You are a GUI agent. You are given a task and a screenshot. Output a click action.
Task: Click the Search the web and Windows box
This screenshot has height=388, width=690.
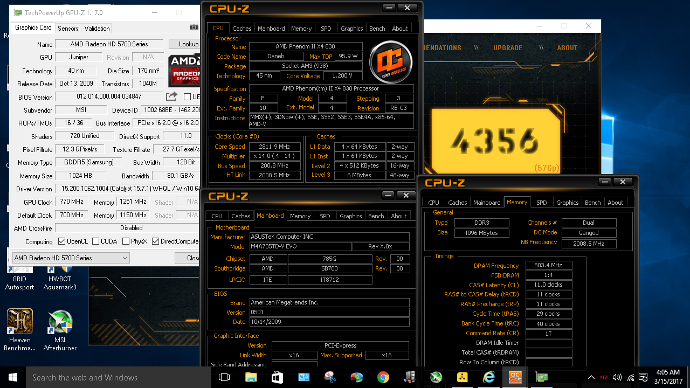118,377
